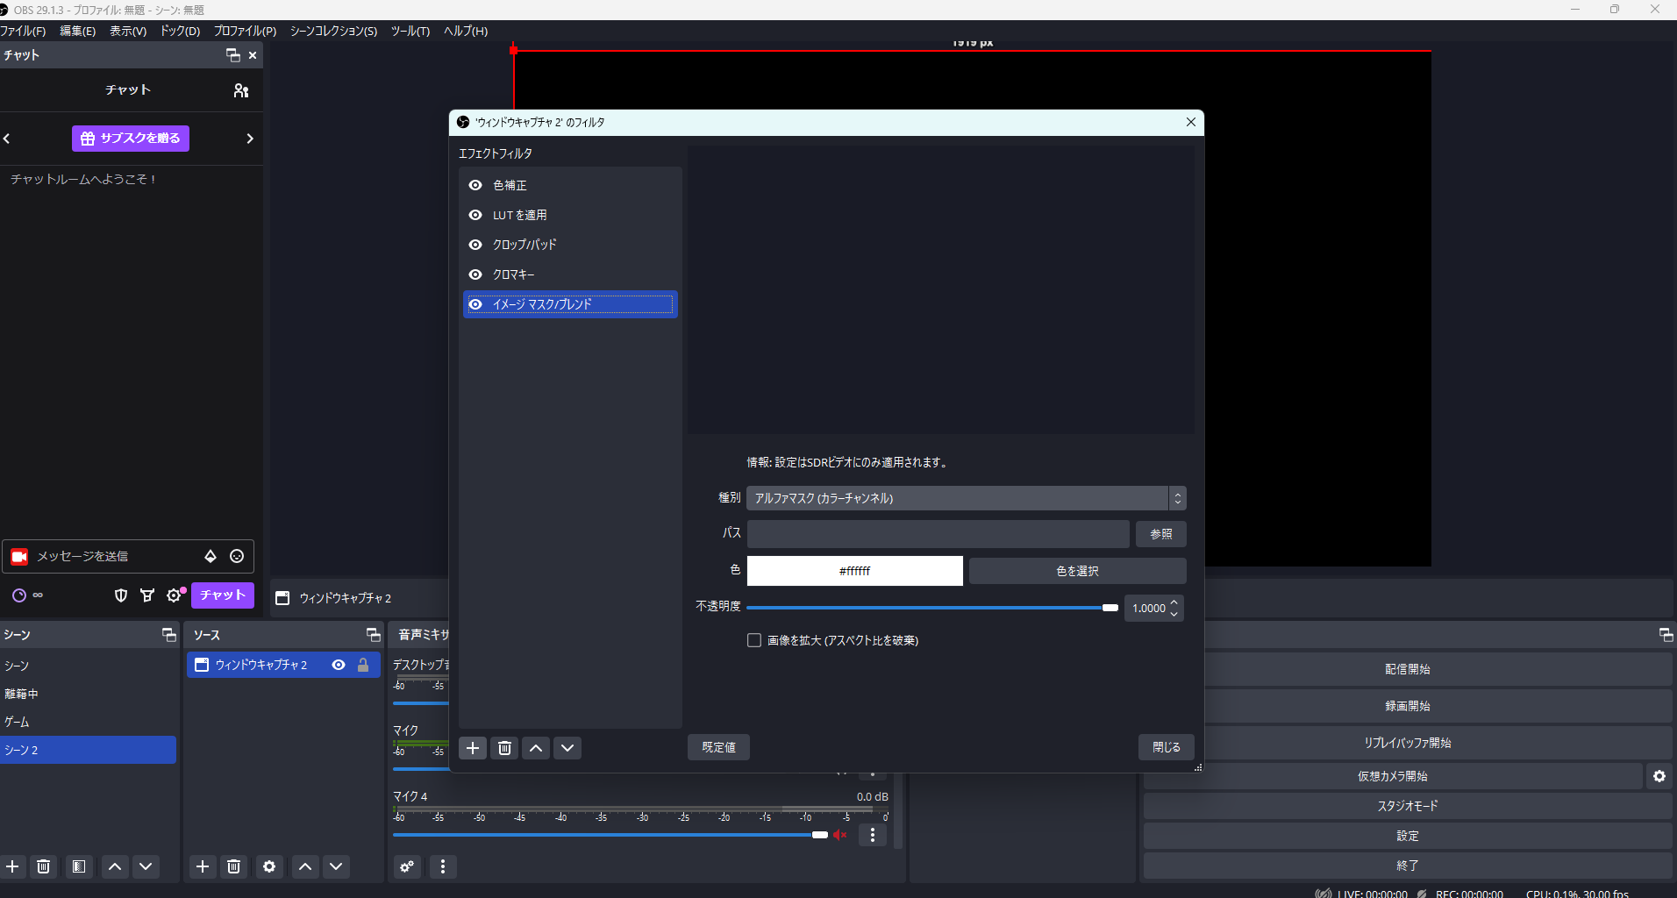Toggle visibility of クロマキー filter
The image size is (1677, 898).
tap(475, 274)
